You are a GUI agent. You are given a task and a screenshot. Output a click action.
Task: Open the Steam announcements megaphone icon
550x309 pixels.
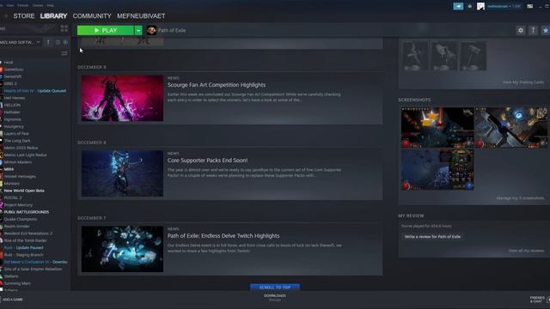point(458,6)
